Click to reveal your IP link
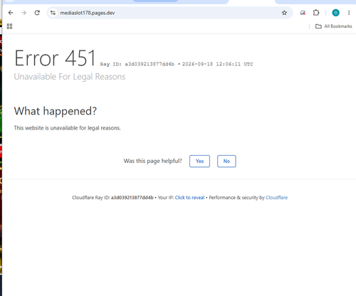 [189, 198]
